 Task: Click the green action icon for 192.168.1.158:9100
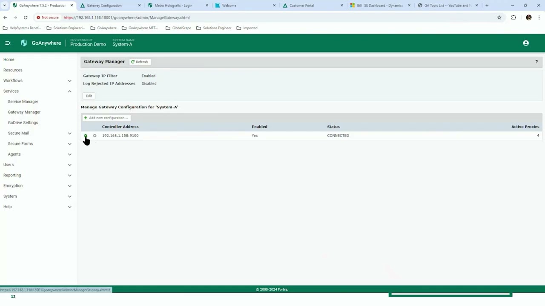pyautogui.click(x=86, y=136)
